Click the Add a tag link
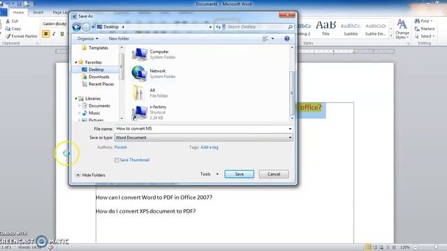 210,147
